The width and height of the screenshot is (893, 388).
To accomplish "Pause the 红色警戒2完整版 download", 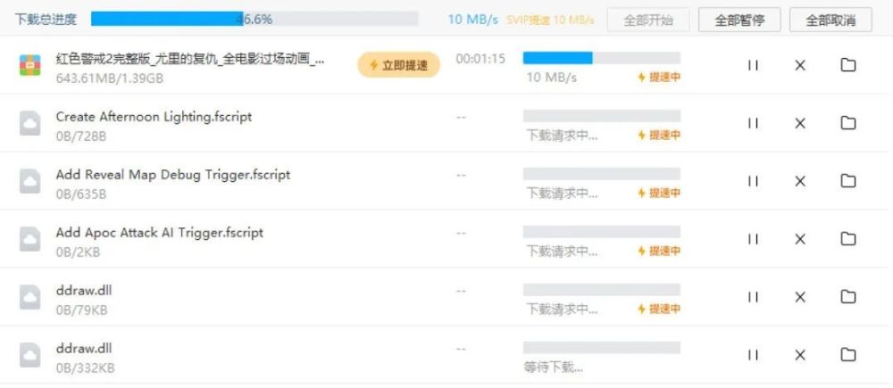I will tap(753, 65).
